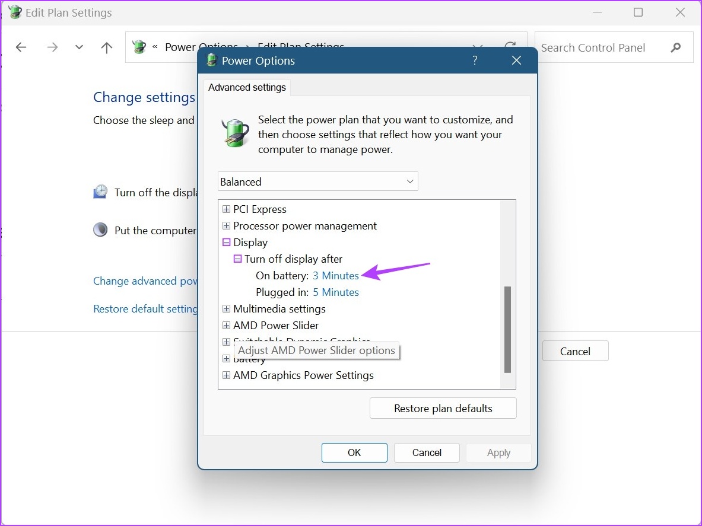Click the settings list scrollbar thumb
The width and height of the screenshot is (702, 526).
pos(508,330)
